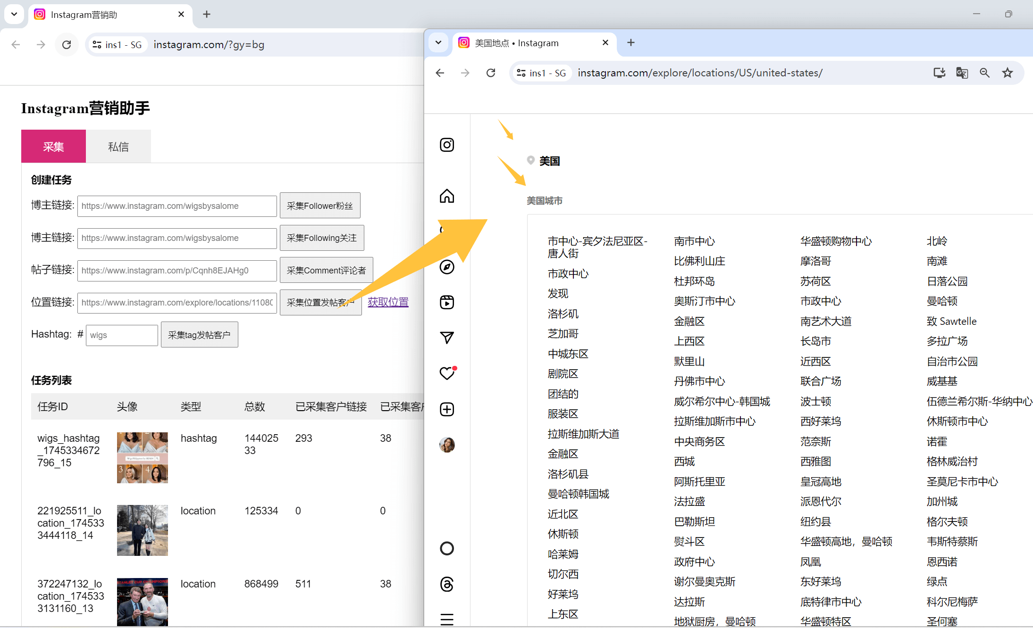Image resolution: width=1033 pixels, height=628 pixels.
Task: Select the 美国地点 • Instagram browser tab
Action: 535,43
